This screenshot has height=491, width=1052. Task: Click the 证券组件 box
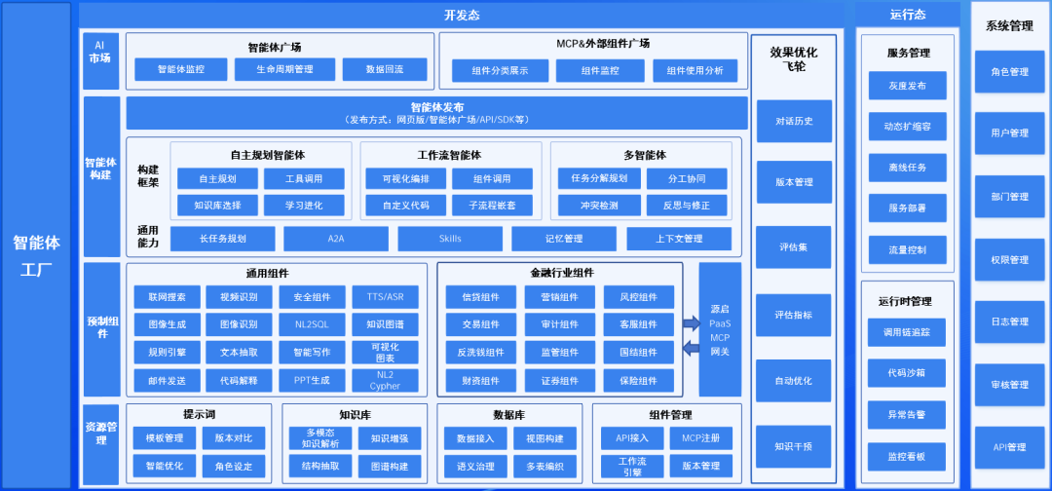pyautogui.click(x=559, y=380)
